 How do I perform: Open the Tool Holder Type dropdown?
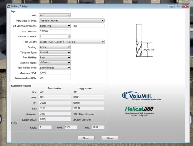point(55,68)
